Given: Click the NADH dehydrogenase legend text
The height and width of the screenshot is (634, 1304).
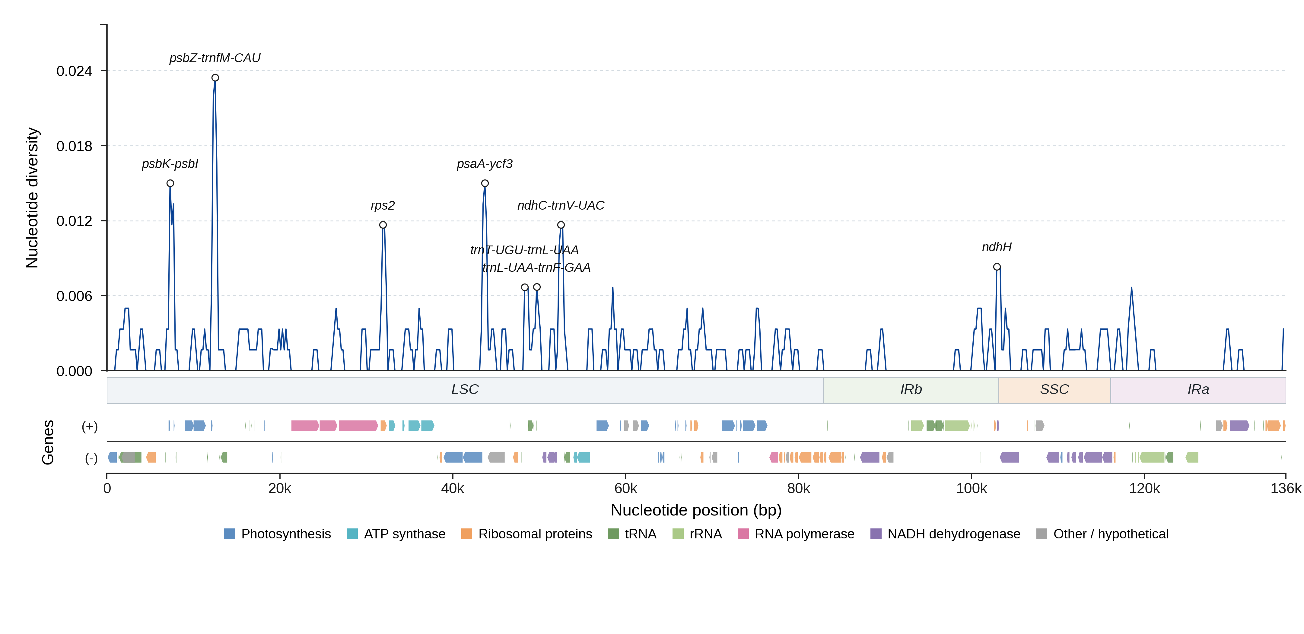Looking at the screenshot, I should (954, 534).
